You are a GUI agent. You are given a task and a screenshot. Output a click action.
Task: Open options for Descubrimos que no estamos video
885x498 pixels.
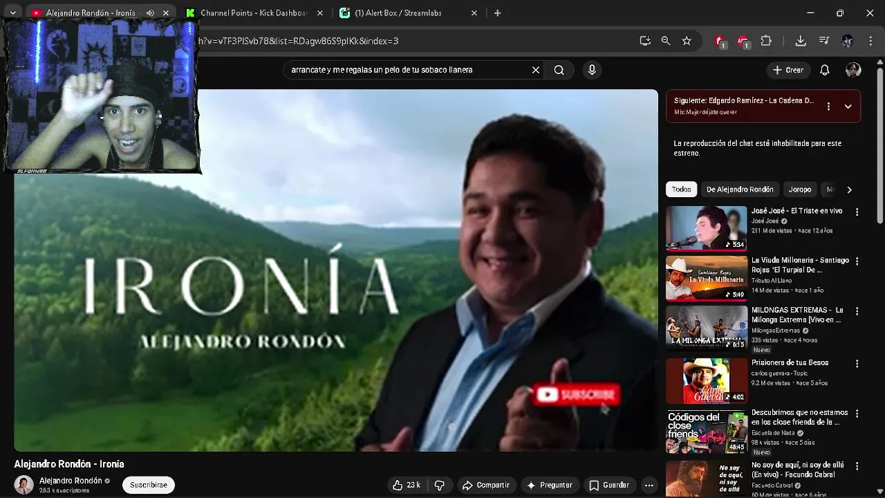[x=857, y=414]
